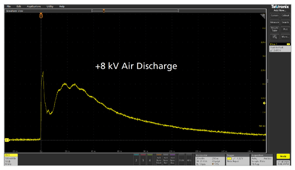Turn on channel 3
295x170 pixels.
coord(143,160)
